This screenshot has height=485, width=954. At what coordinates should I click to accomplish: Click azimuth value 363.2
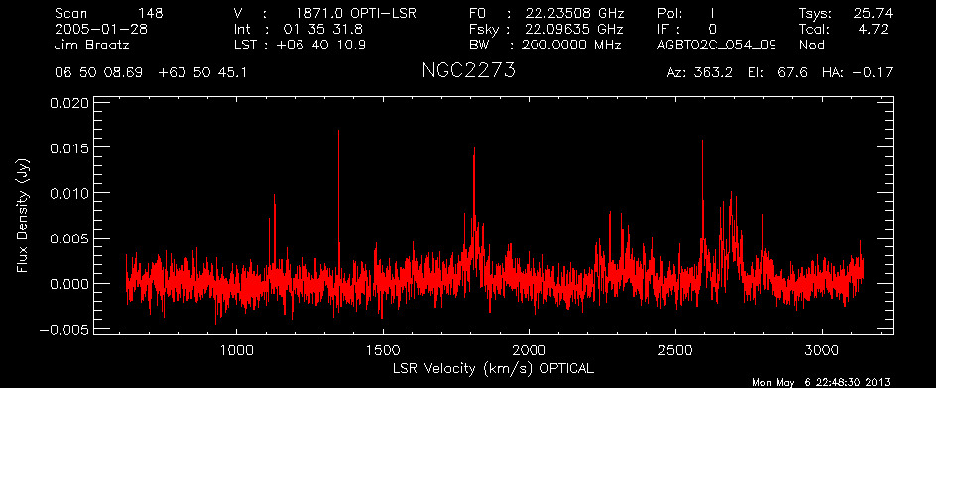pyautogui.click(x=713, y=73)
